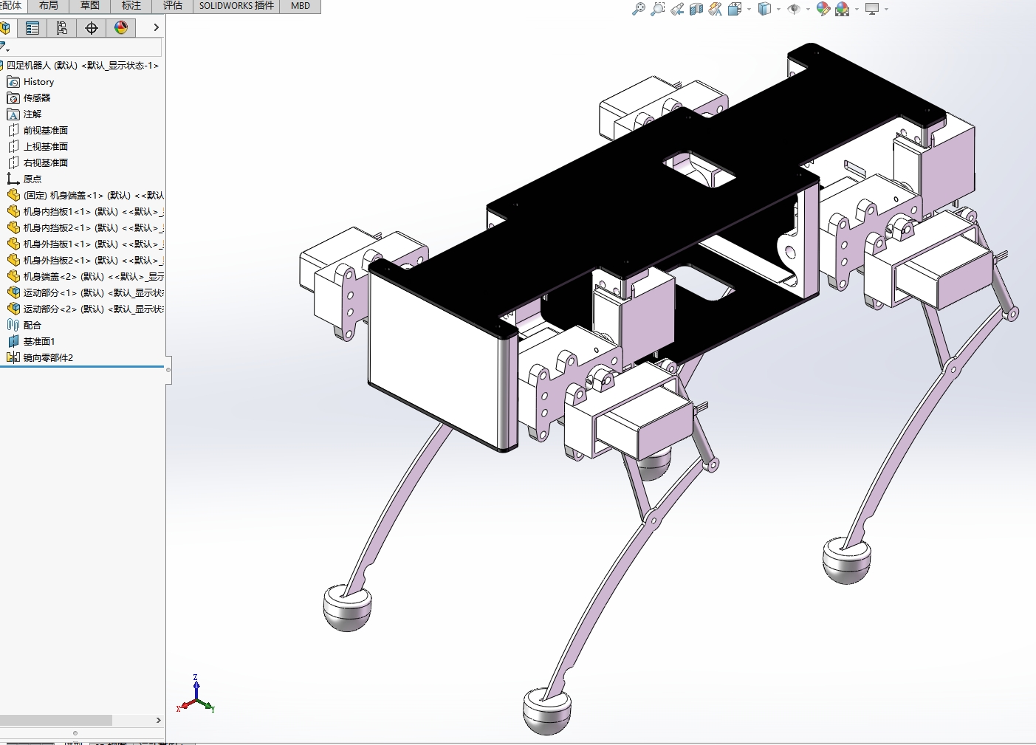Click the Hide/Show Items eye icon
Screen dimensions: 1036x745
(x=794, y=9)
